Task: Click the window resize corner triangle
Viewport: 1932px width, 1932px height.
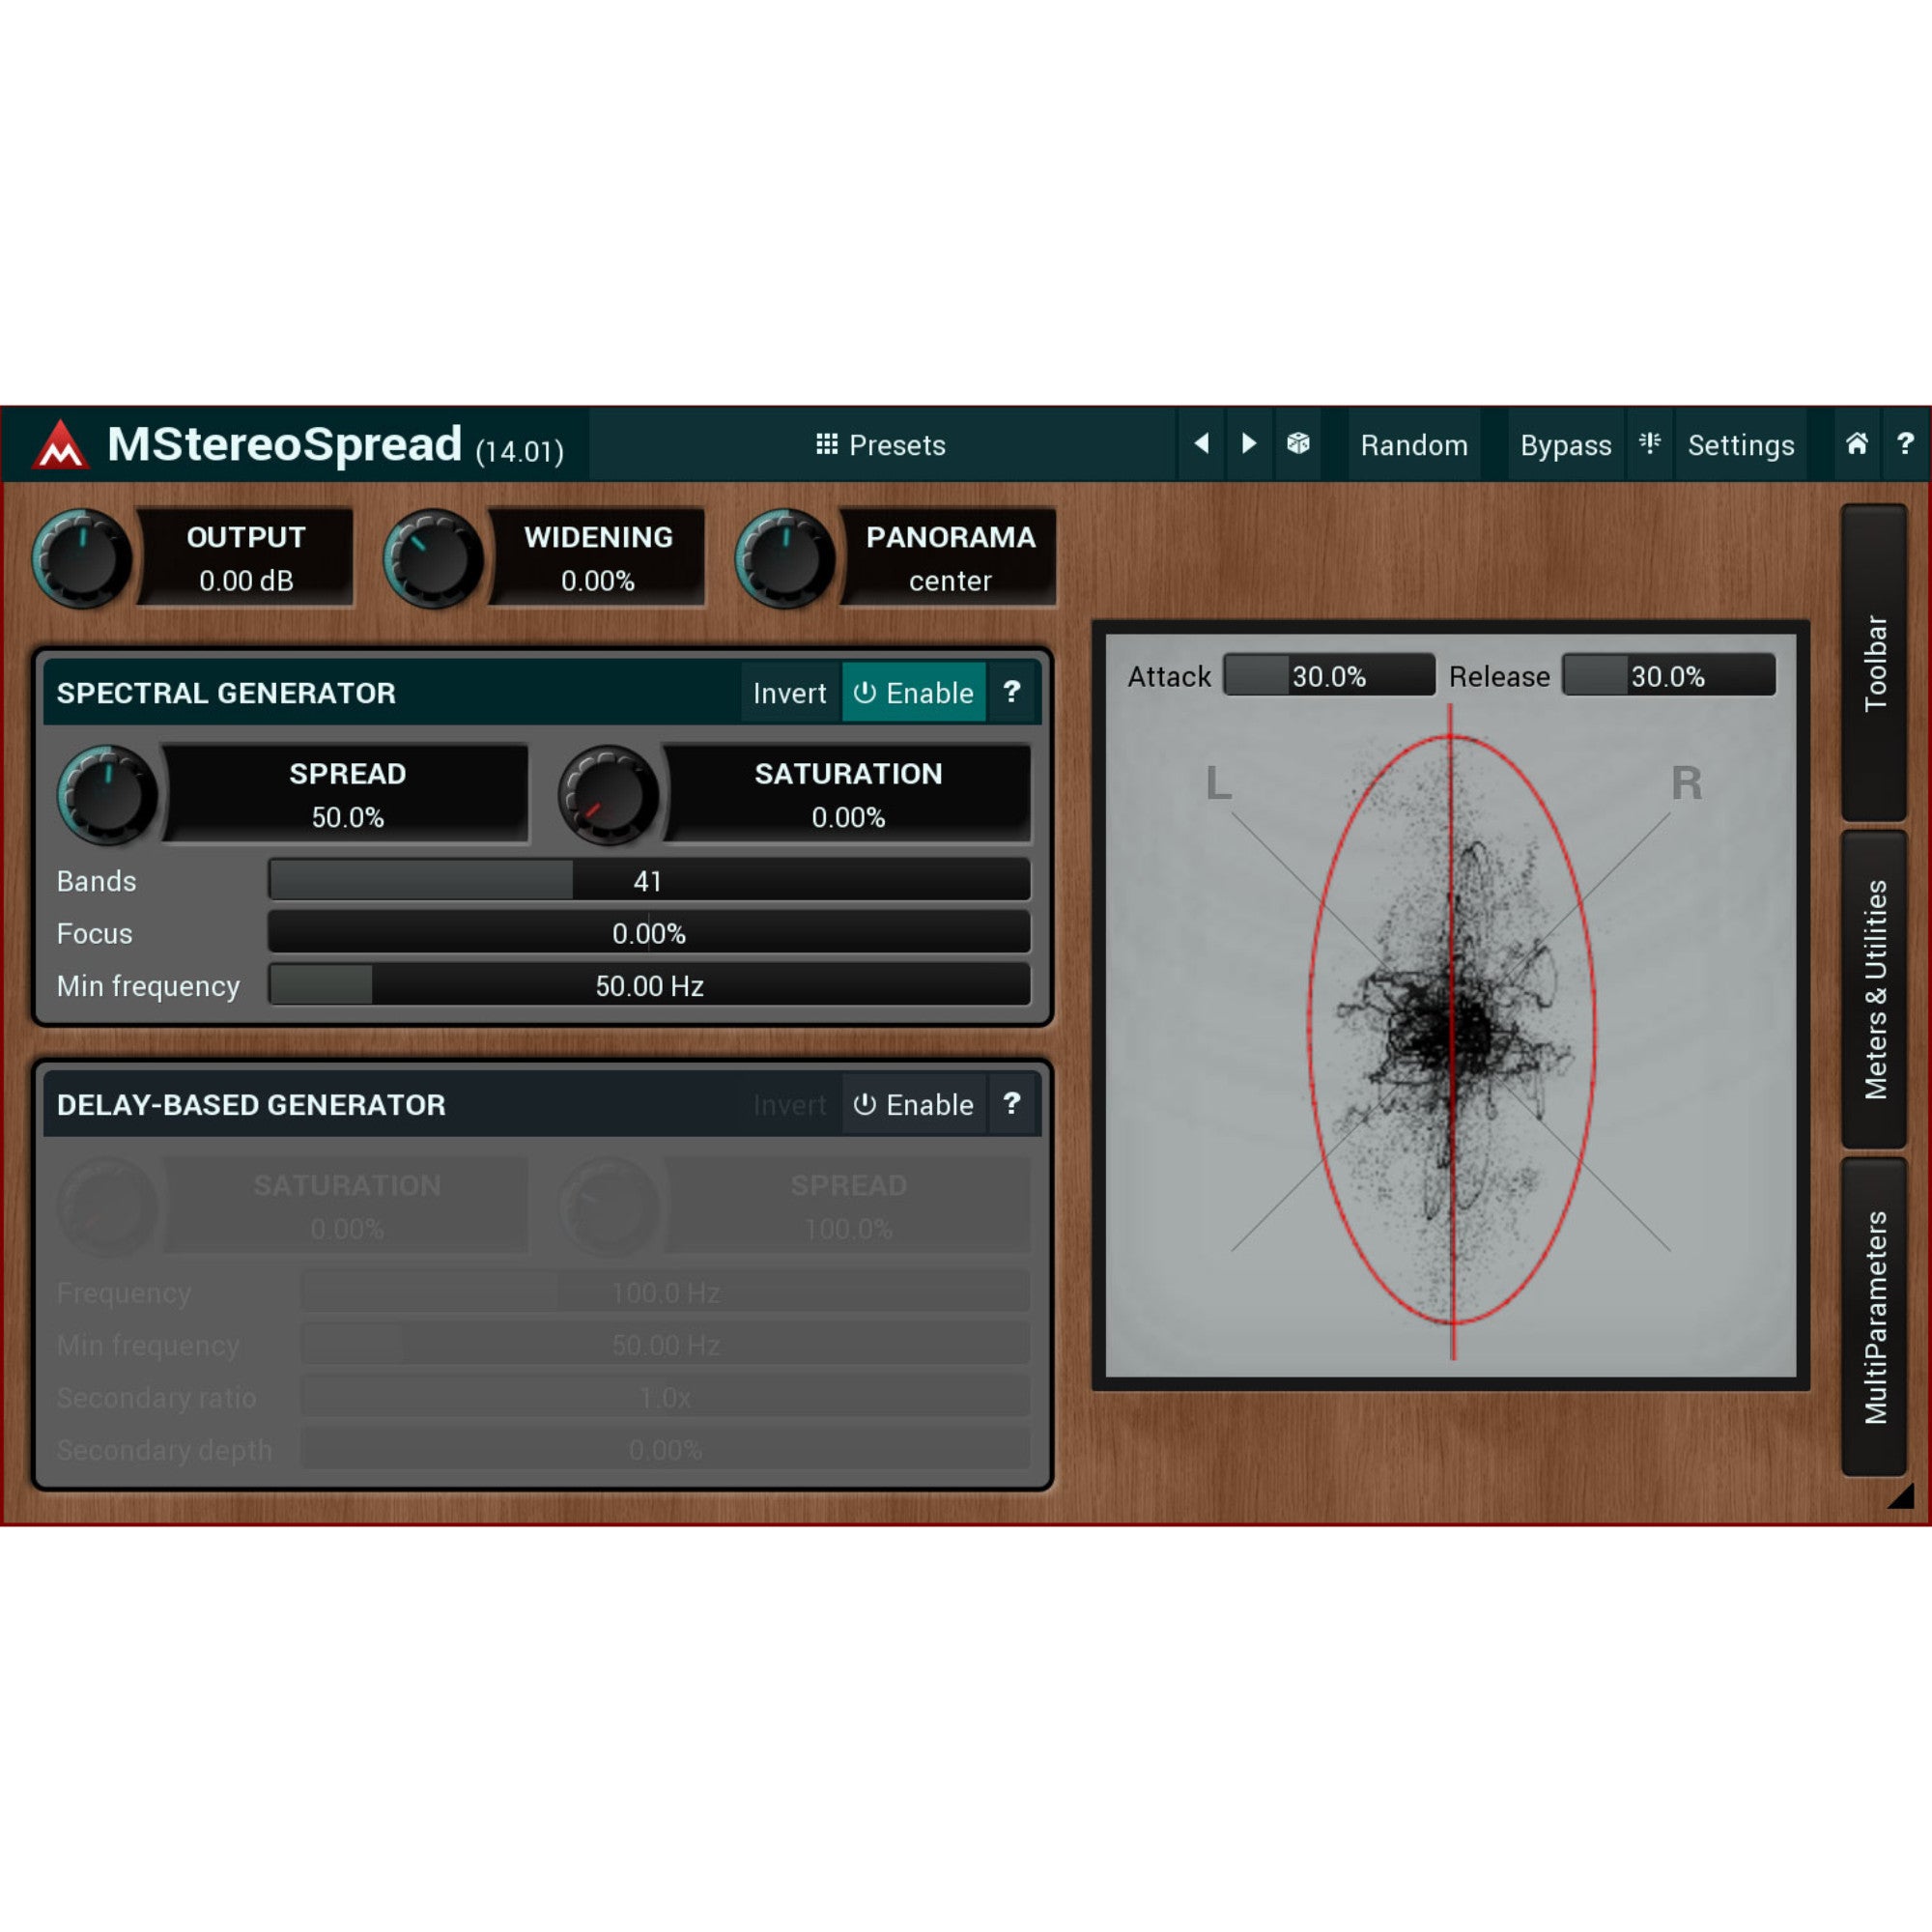Action: tap(1902, 1496)
